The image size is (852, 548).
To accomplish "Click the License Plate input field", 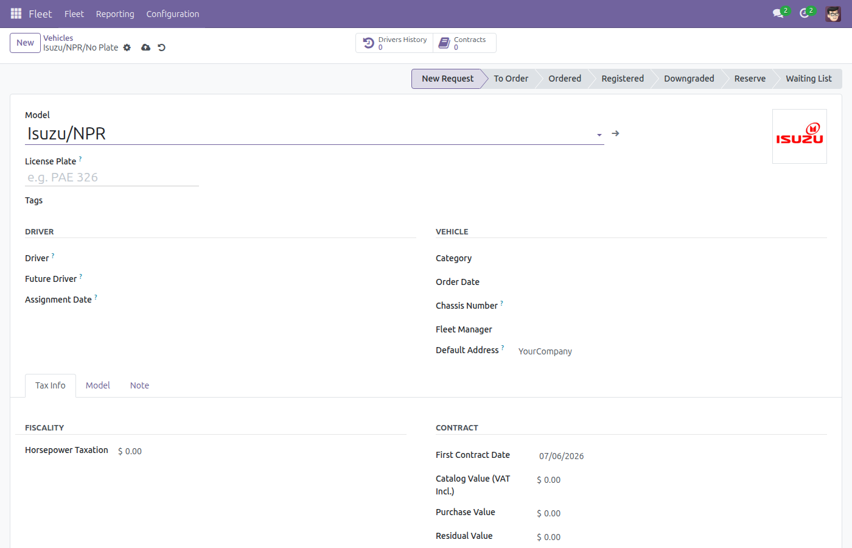I will 112,178.
